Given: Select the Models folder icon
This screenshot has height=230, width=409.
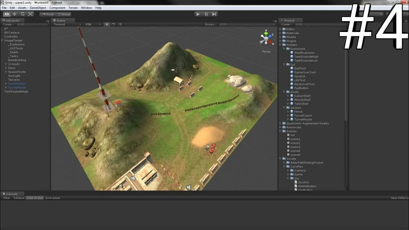Looking at the screenshot, I should tap(284, 37).
